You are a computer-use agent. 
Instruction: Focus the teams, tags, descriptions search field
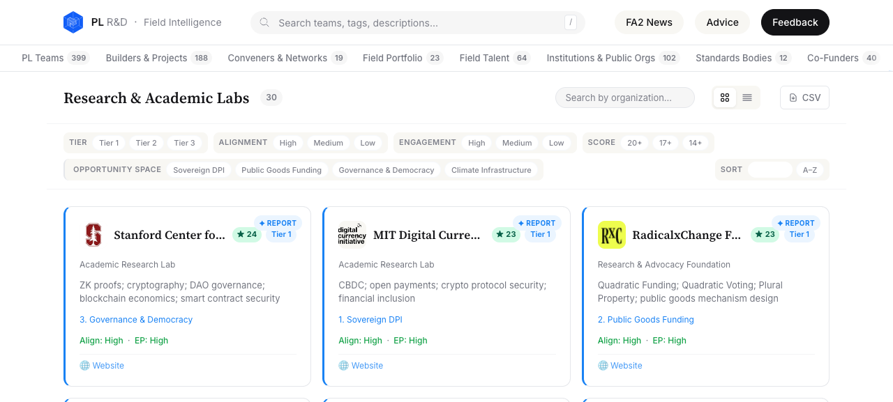(417, 22)
